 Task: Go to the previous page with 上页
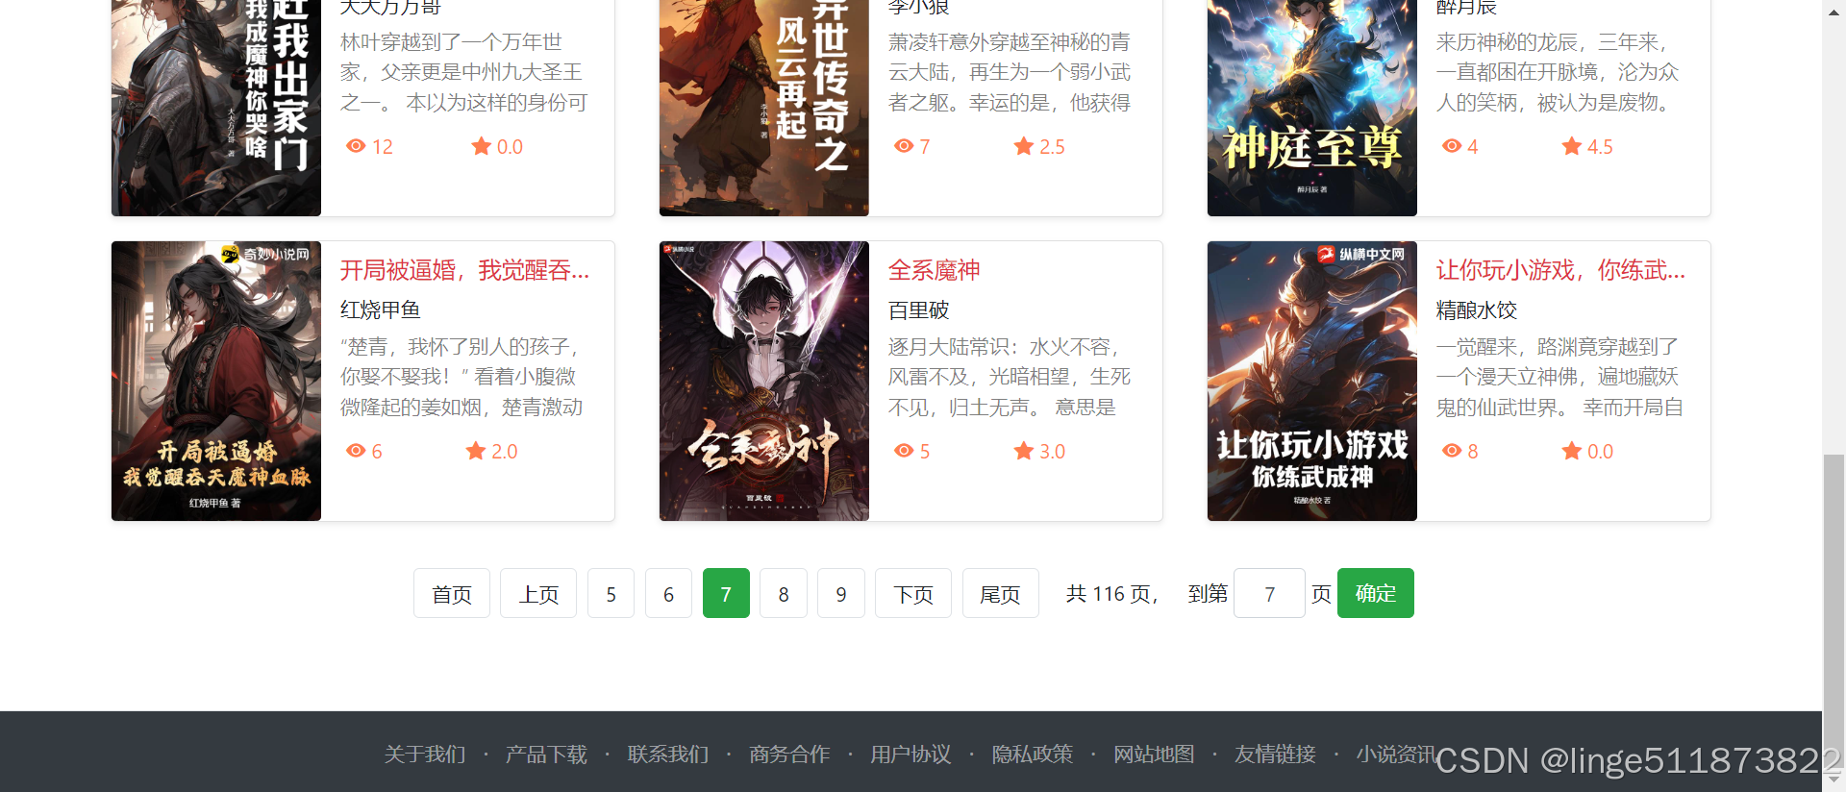(x=538, y=593)
